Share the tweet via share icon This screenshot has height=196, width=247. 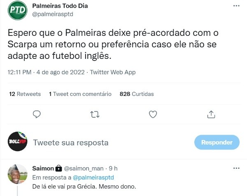210,114
